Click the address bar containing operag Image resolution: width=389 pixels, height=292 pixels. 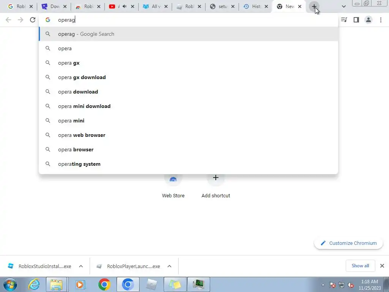click(188, 20)
